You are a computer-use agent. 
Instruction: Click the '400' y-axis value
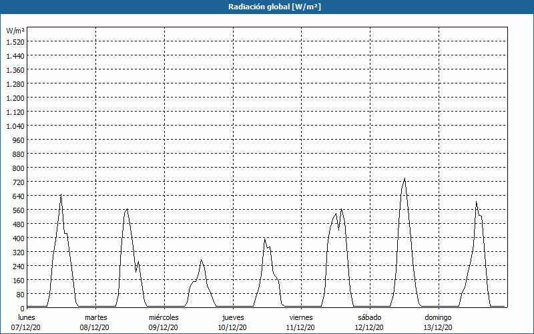(19, 238)
